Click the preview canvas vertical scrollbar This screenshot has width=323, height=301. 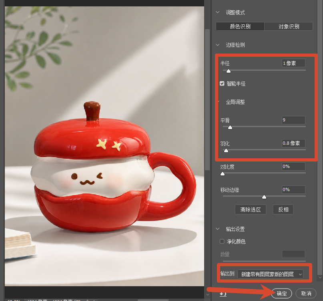pyautogui.click(x=207, y=100)
